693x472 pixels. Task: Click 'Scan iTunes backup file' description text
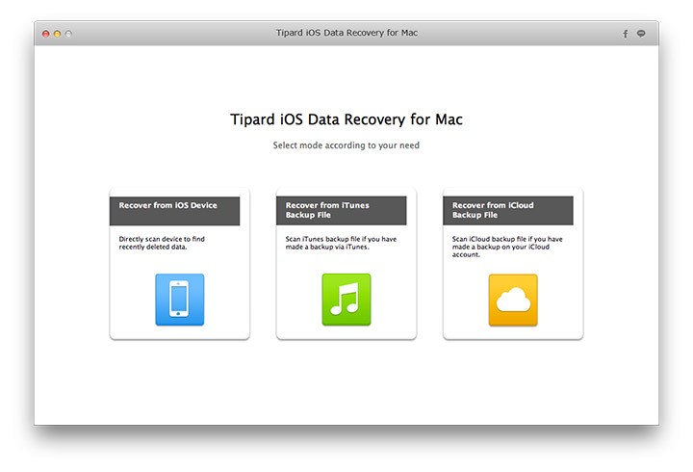click(341, 243)
